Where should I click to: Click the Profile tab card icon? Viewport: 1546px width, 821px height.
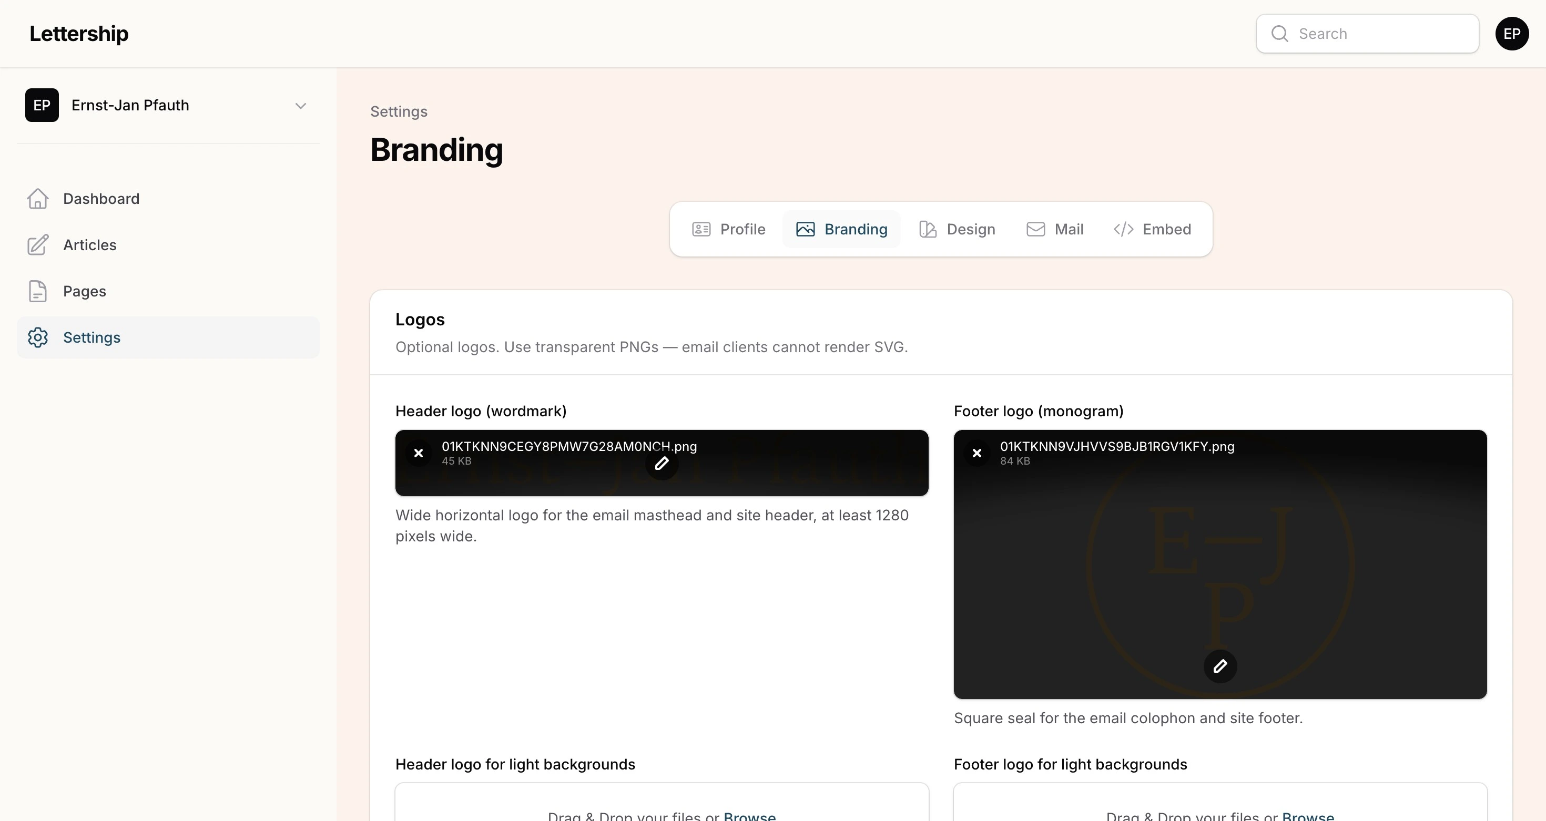coord(701,229)
